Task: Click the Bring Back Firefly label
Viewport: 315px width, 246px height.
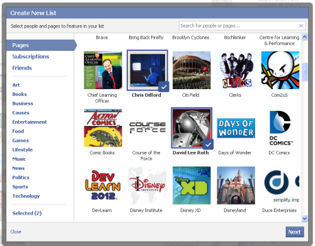Action: 146,38
